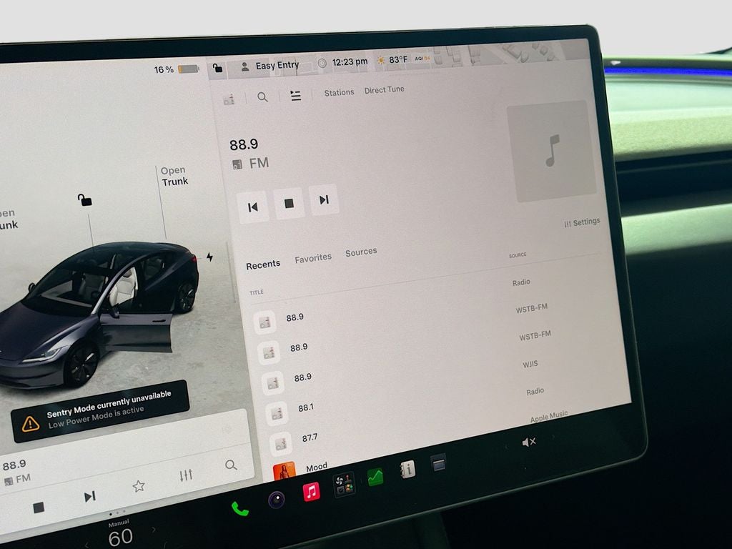The image size is (732, 549).
Task: Unmute audio with the muted speaker icon
Action: tap(528, 442)
